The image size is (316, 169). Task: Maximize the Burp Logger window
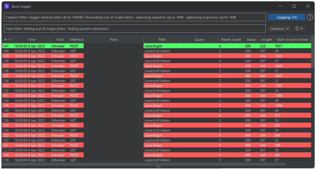click(x=294, y=6)
